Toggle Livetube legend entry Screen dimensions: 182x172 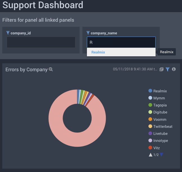point(158,133)
